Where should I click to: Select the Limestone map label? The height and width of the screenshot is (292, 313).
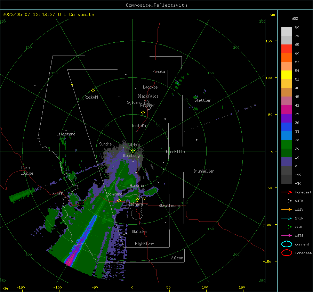click(66, 134)
